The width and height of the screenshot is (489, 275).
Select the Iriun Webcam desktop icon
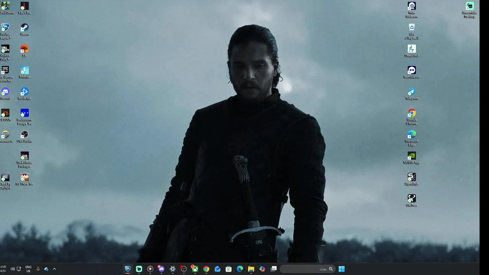point(411,10)
